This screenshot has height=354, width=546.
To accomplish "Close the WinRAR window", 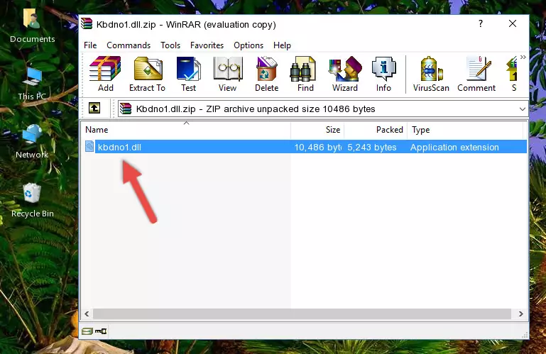I will click(512, 23).
